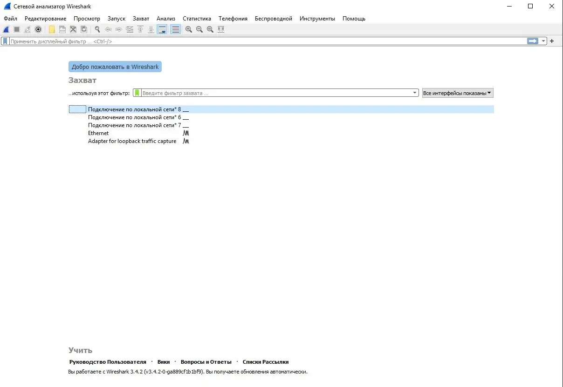Click the find packet magnifier icon

(97, 29)
